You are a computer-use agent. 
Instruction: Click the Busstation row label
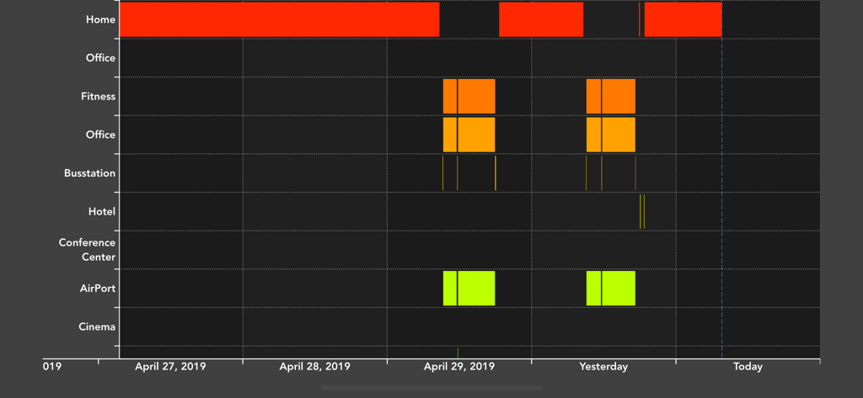[x=89, y=173]
